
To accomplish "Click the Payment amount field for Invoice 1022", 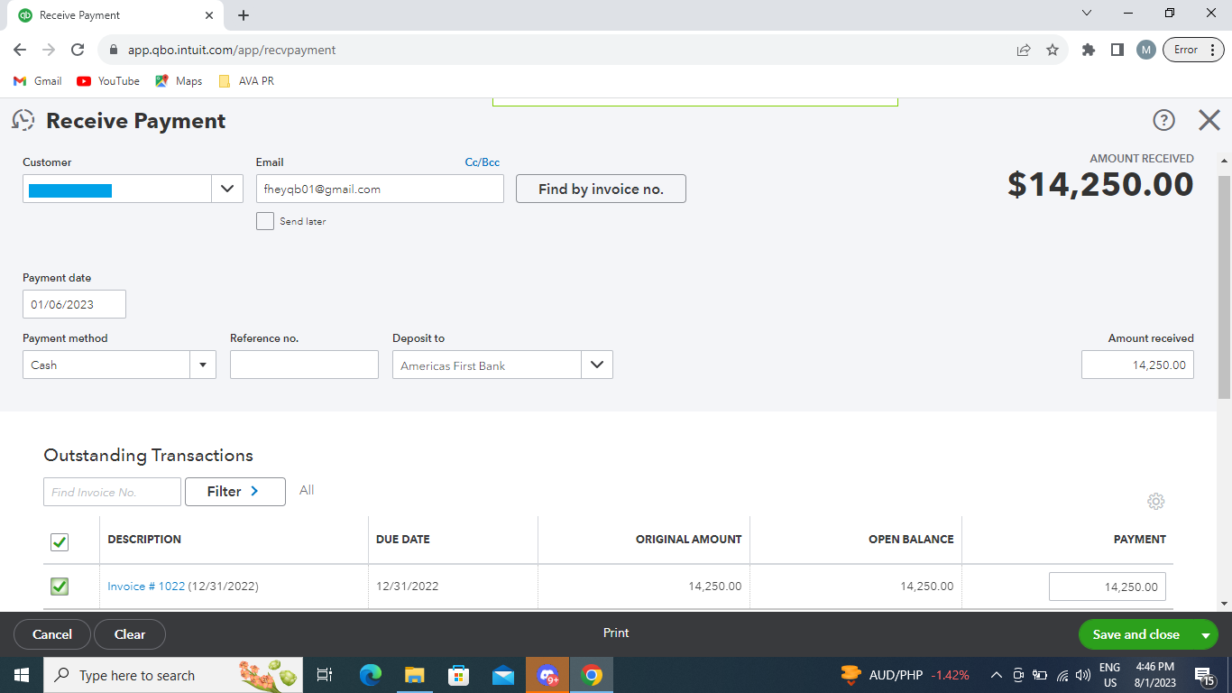I will 1108,587.
